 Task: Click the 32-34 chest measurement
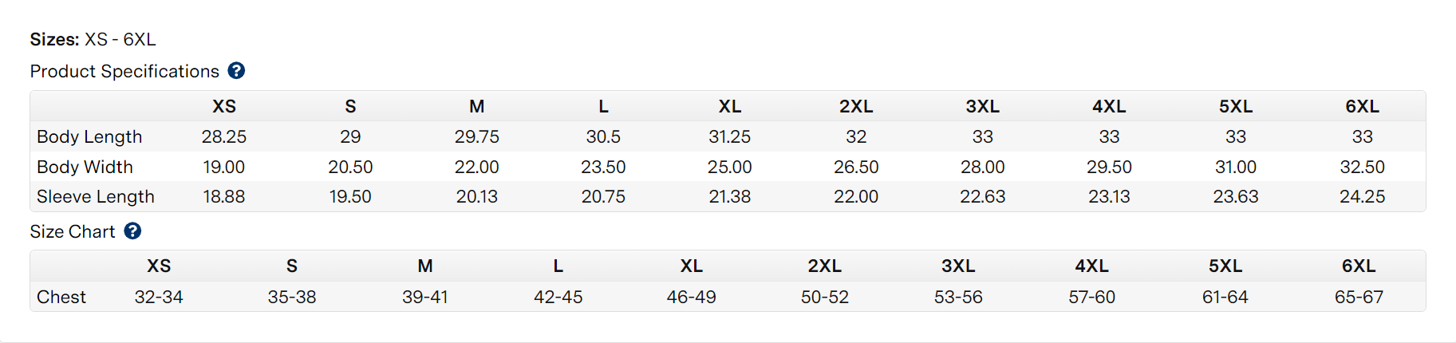pyautogui.click(x=159, y=297)
